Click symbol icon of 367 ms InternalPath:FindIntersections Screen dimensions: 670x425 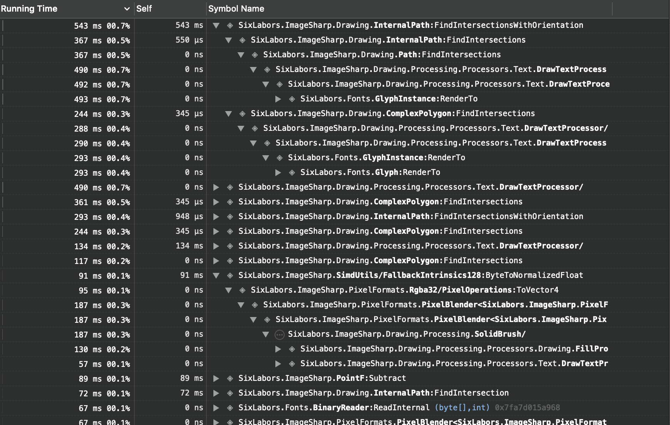pos(242,40)
